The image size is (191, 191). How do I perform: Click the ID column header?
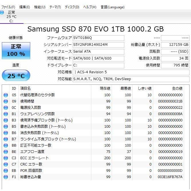point(14,88)
